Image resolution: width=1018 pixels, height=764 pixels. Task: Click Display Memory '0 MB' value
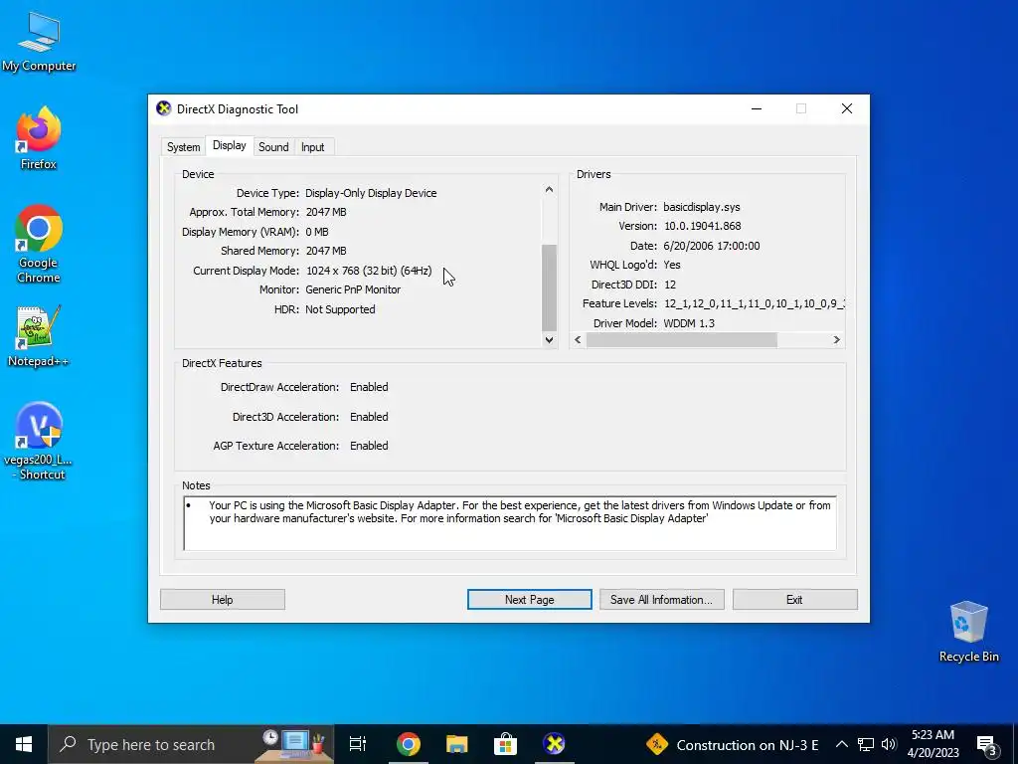pyautogui.click(x=317, y=232)
